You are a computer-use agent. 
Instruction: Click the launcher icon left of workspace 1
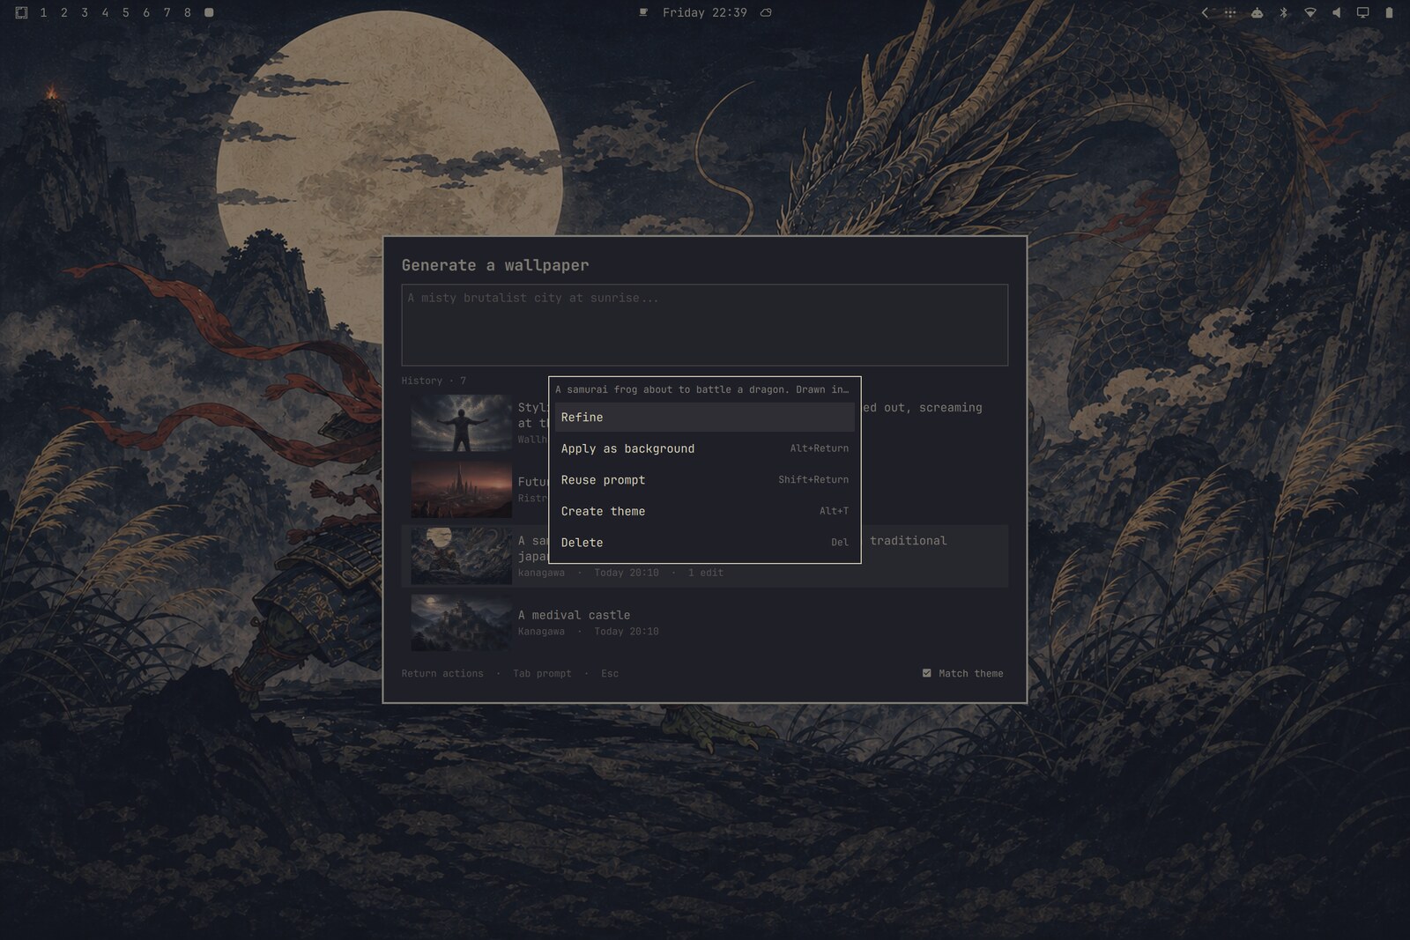pos(22,12)
